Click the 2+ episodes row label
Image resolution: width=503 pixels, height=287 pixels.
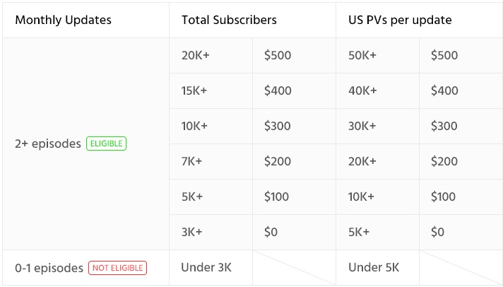tap(48, 143)
